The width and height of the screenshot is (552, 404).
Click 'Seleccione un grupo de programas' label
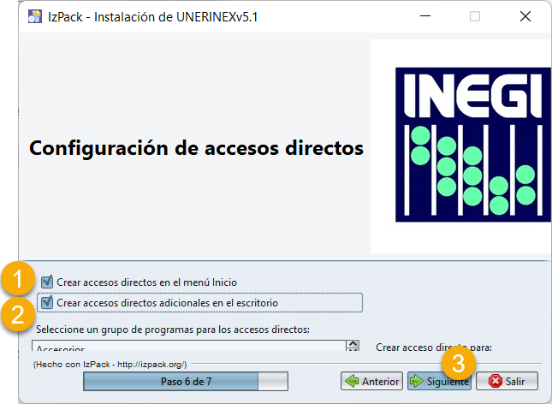point(173,330)
